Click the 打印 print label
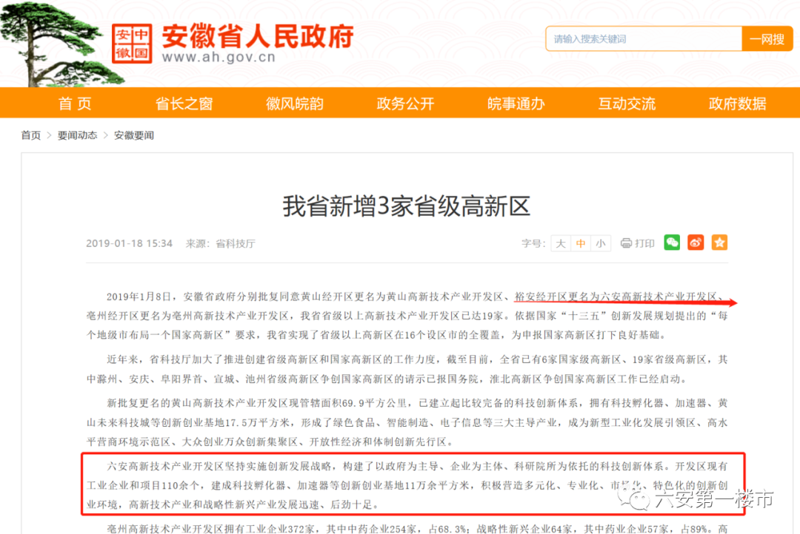Viewport: 800px width, 534px height. click(x=645, y=243)
